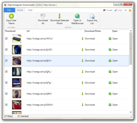Uncheck the IOkSV photo checkbox
137x123 pixels.
(x=6, y=105)
